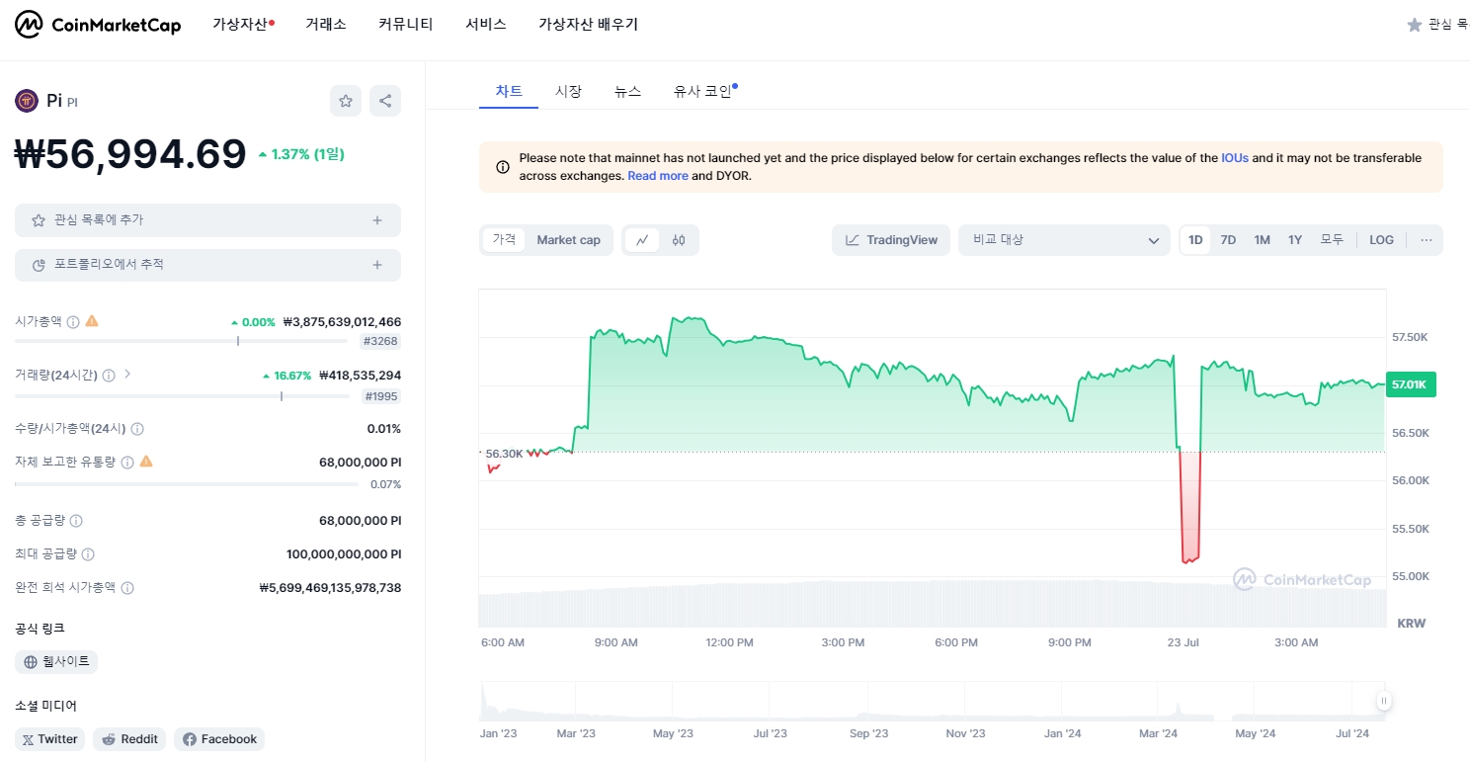Open the max supply info icon

tap(89, 554)
